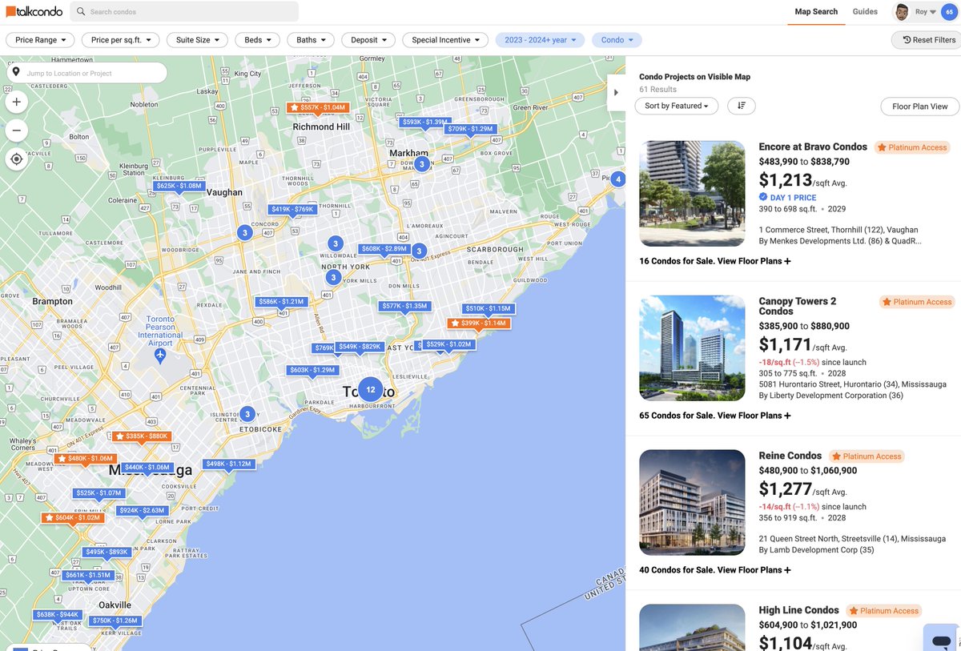Select the $586K - $1.21M map marker
This screenshot has width=961, height=651.
(x=281, y=302)
